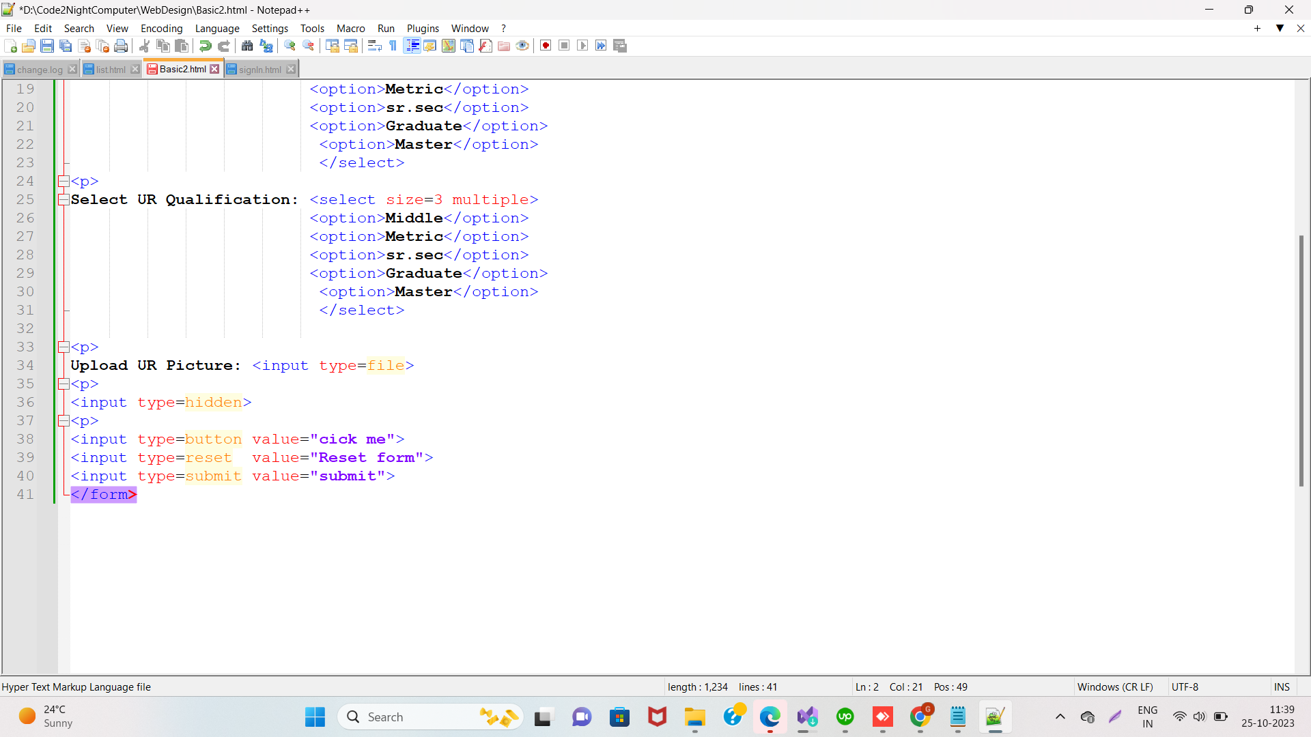Collapse the code fold at line 25

(x=63, y=199)
